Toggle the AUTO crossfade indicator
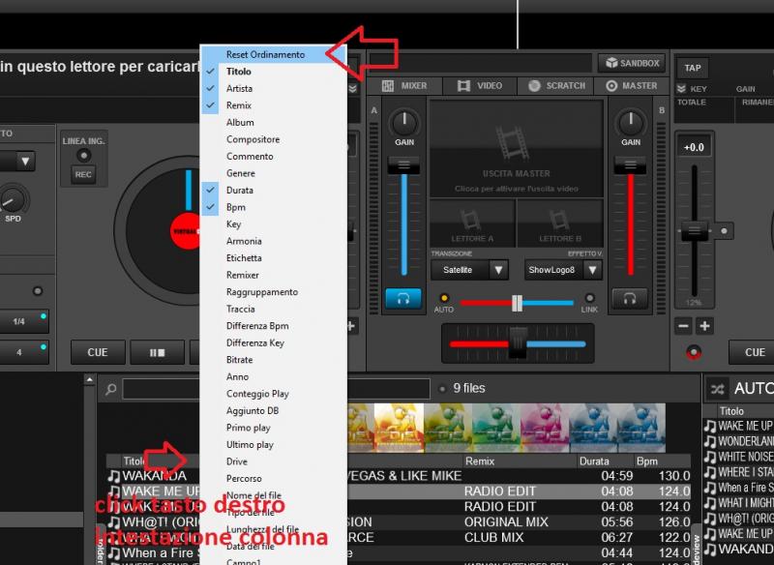 coord(444,298)
